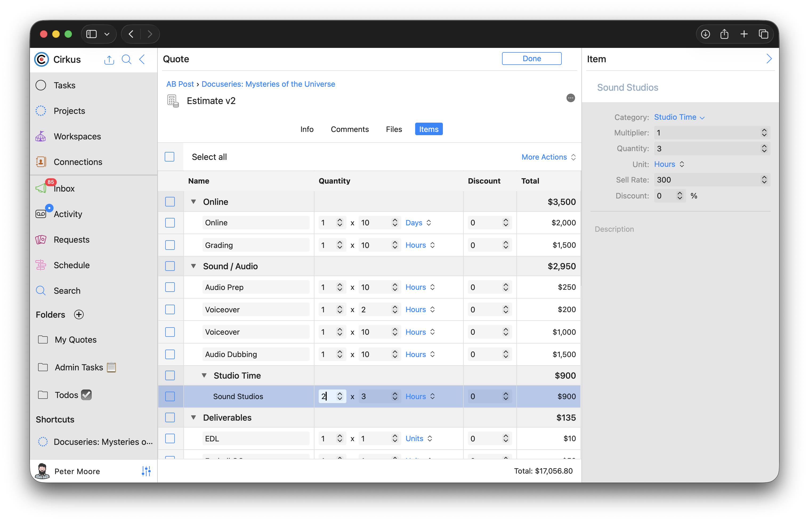809x522 pixels.
Task: Open the three-dot options icon for Estimate v2
Action: [570, 98]
